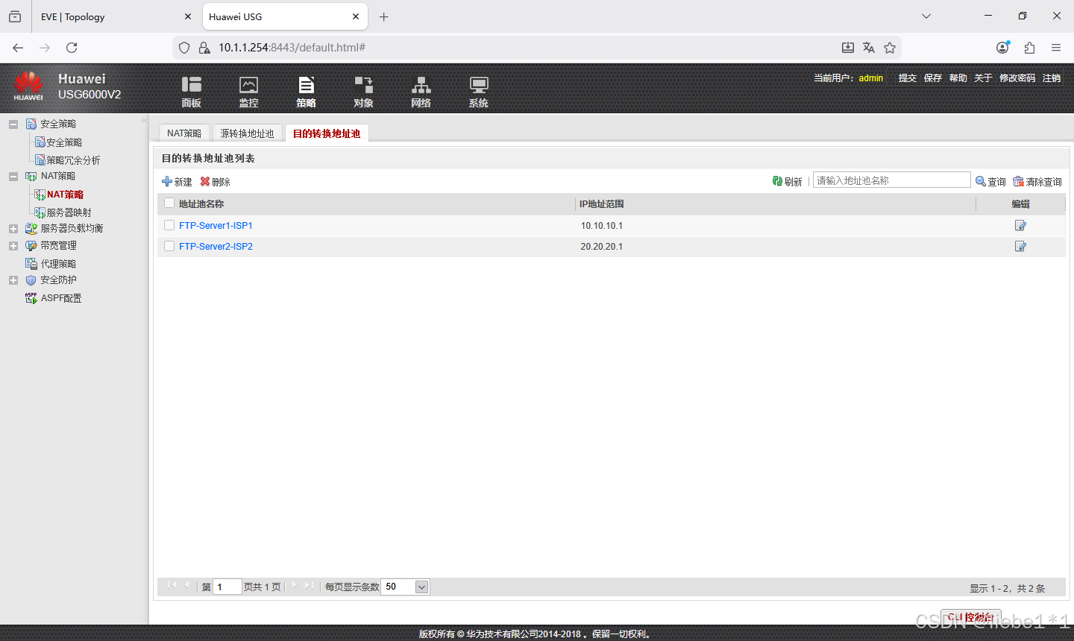Image resolution: width=1074 pixels, height=641 pixels.
Task: Focus the address pool name search field
Action: [x=891, y=180]
